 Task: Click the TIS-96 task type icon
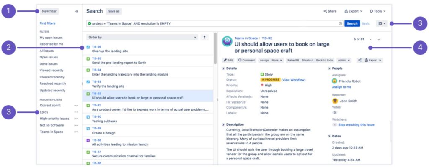click(88, 47)
